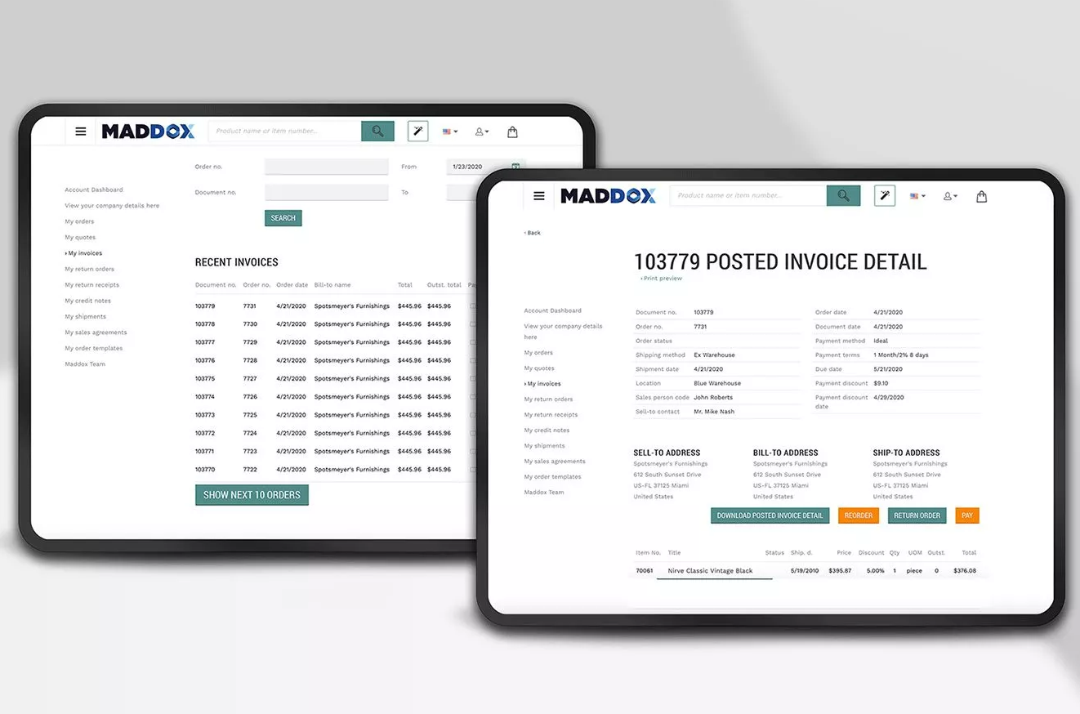Open My sales agreements on invoice detail tablet
Viewport: 1080px width, 714px height.
click(555, 462)
